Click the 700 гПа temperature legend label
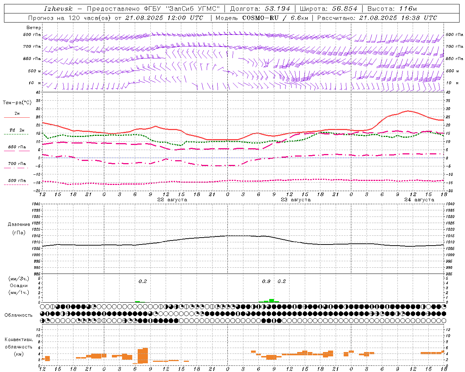The width and height of the screenshot is (465, 372). pyautogui.click(x=17, y=164)
